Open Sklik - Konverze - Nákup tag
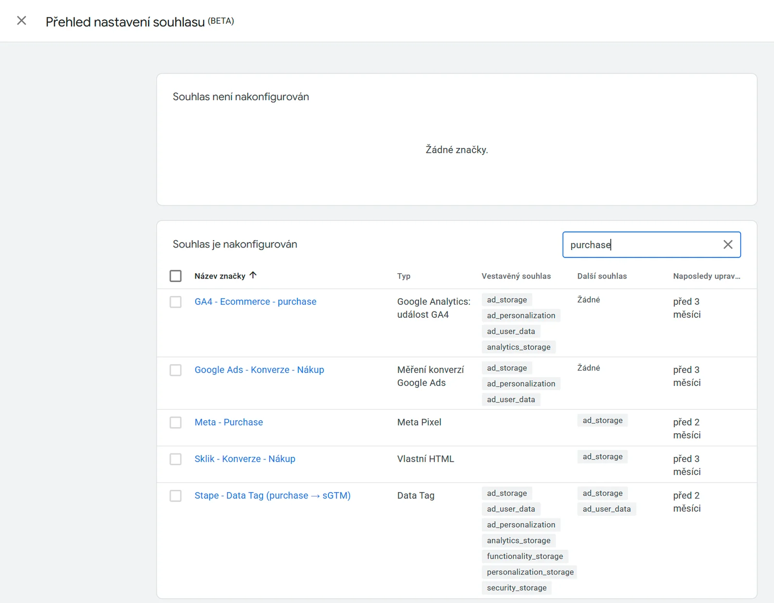Screen dimensions: 774x603 click(x=245, y=459)
